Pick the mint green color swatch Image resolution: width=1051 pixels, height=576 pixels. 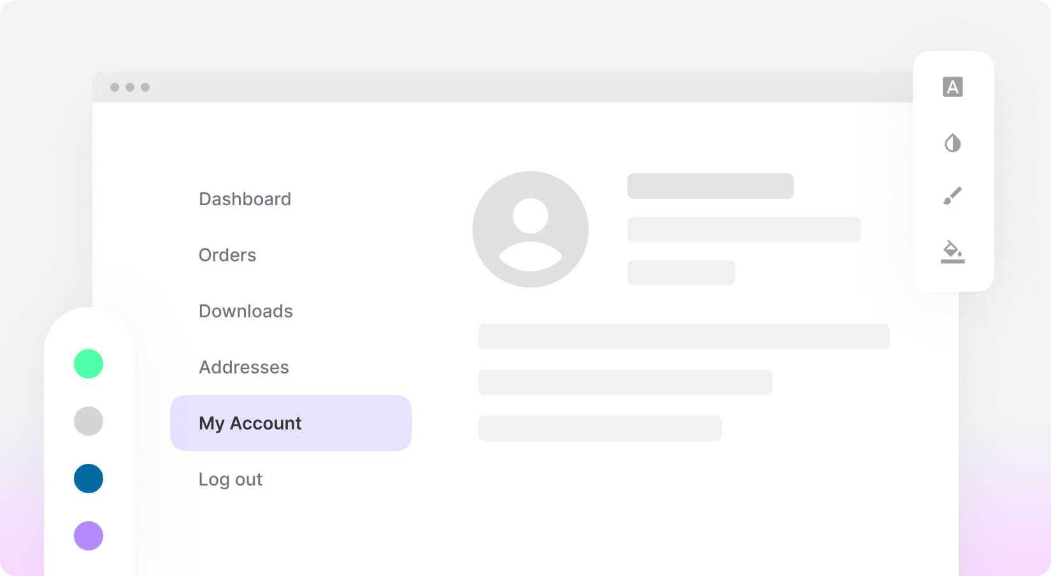pyautogui.click(x=89, y=364)
